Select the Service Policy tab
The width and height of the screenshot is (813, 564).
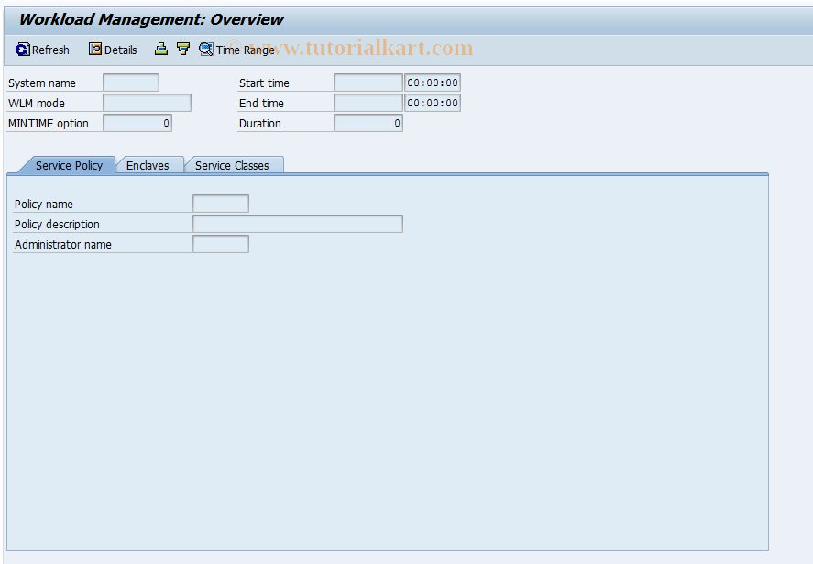coord(69,165)
